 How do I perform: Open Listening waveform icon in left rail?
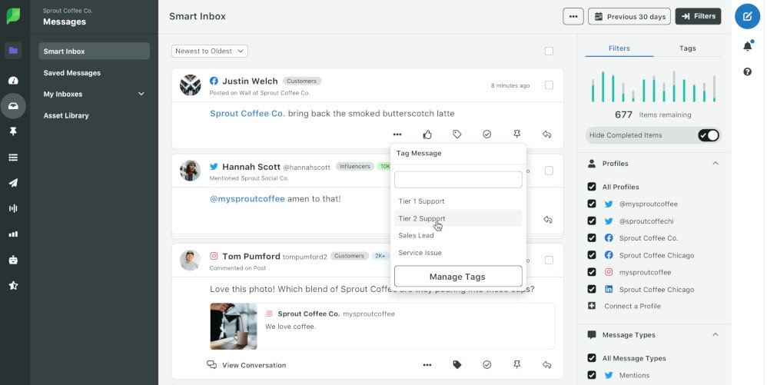point(13,208)
